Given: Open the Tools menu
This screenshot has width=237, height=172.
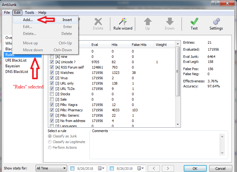Looking at the screenshot, I should [x=30, y=13].
